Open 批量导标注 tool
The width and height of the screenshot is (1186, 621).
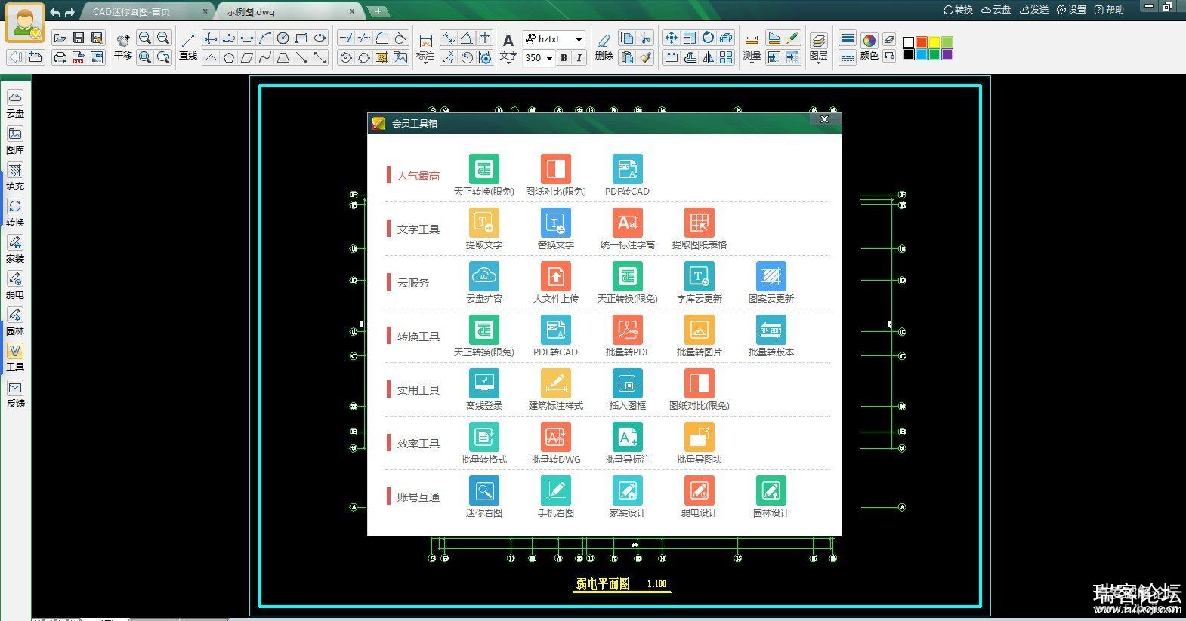pyautogui.click(x=627, y=444)
